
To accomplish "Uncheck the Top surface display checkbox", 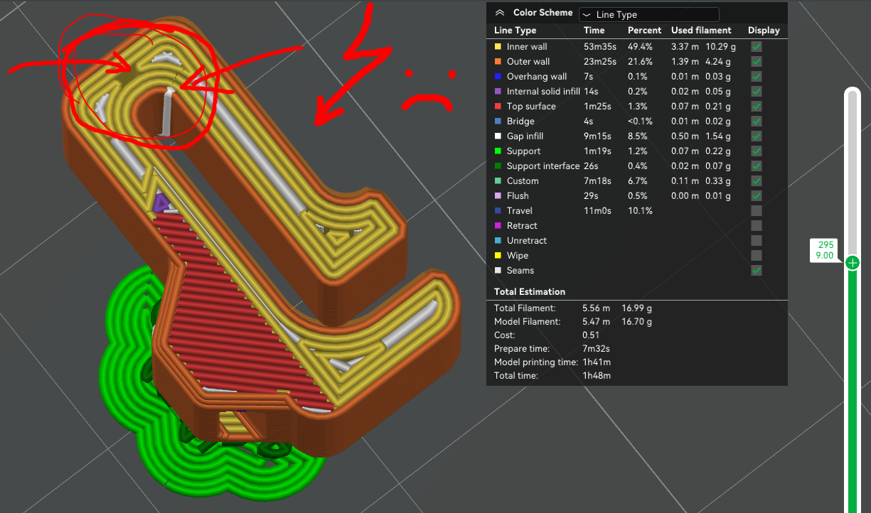I will (757, 107).
